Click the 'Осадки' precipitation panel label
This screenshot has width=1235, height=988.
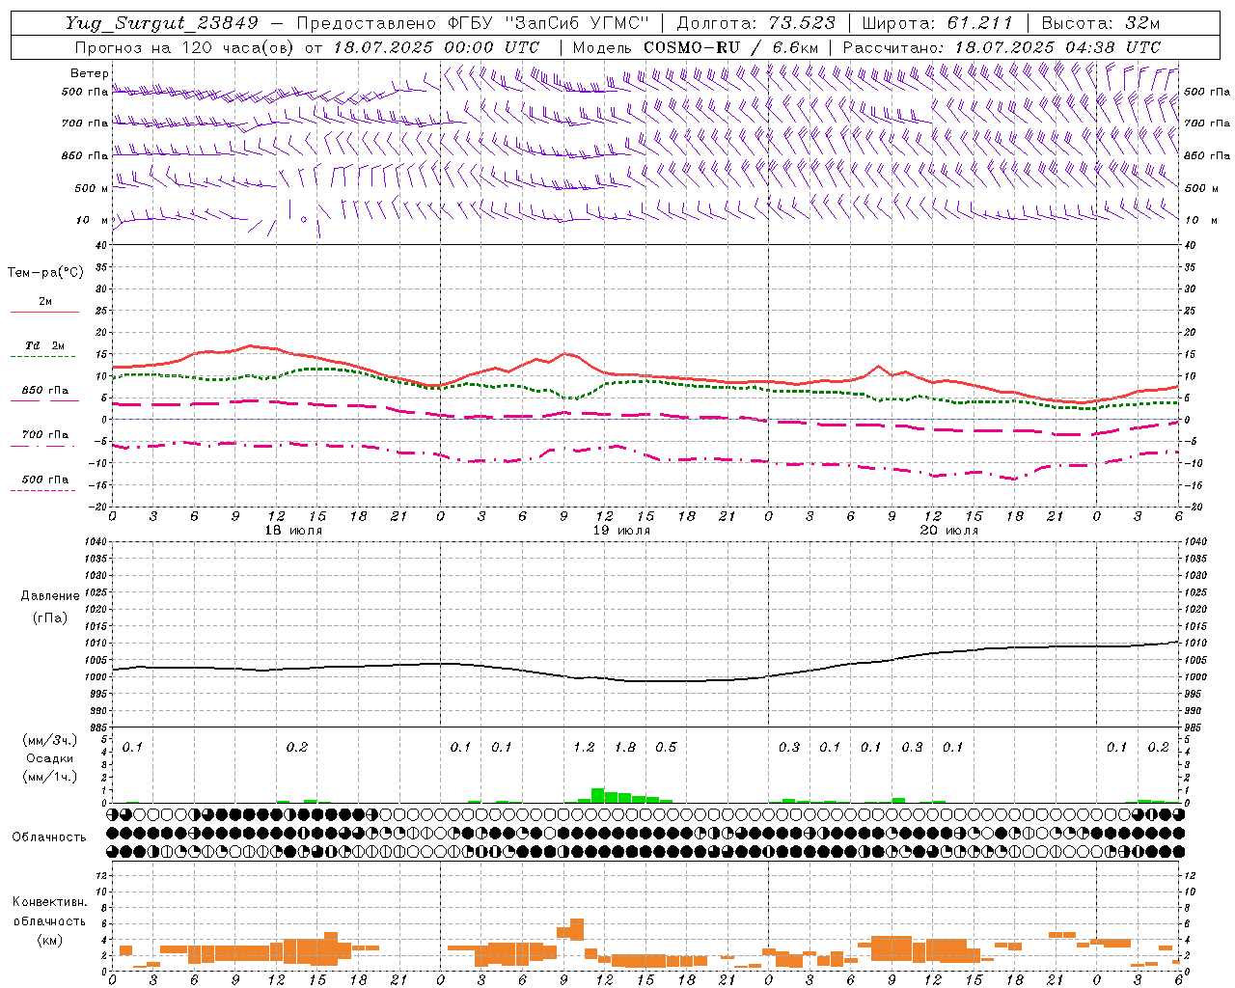[49, 758]
